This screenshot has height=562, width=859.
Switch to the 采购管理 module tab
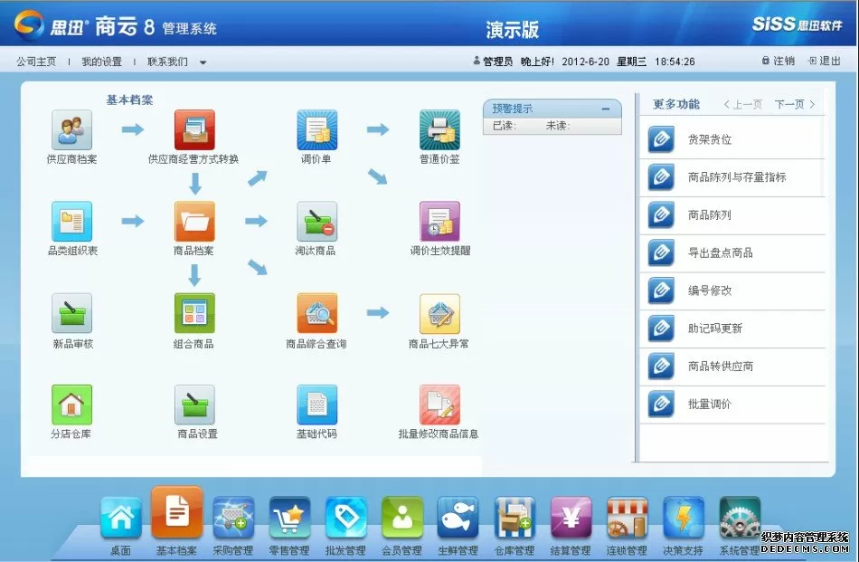coord(233,519)
